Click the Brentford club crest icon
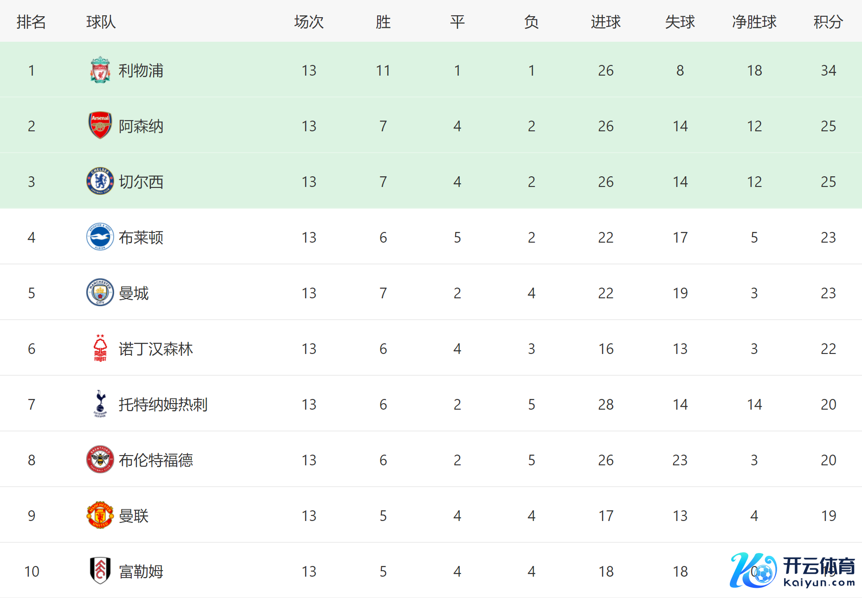This screenshot has height=598, width=862. [100, 459]
